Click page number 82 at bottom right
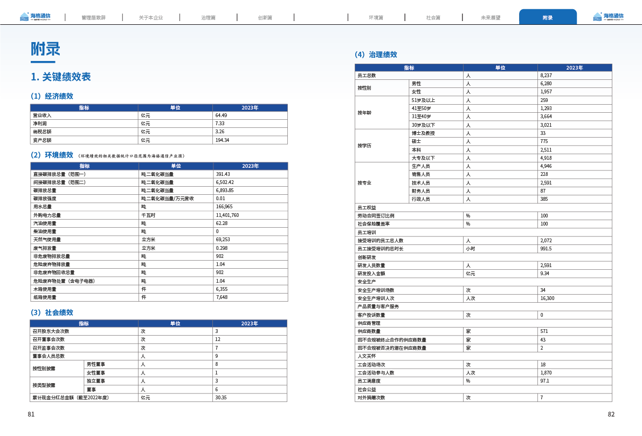 pos(611,414)
